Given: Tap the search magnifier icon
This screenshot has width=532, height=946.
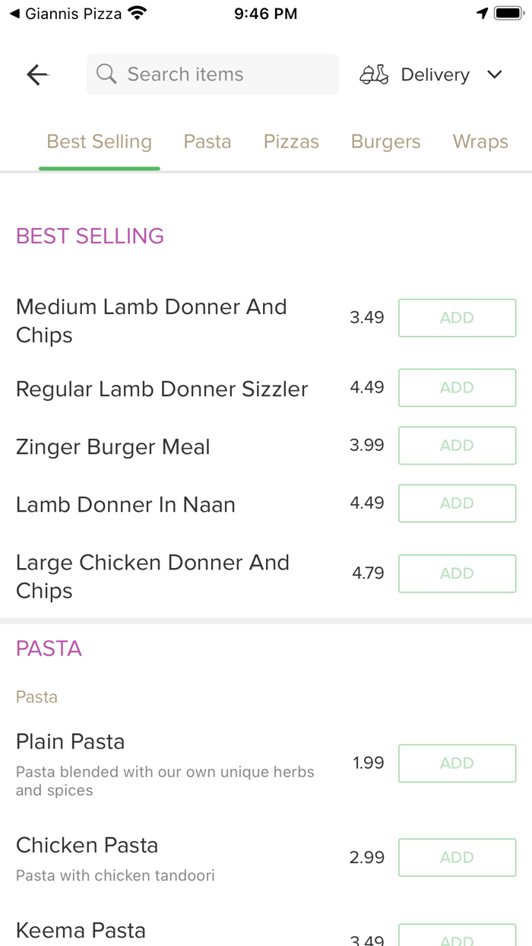Looking at the screenshot, I should point(107,75).
